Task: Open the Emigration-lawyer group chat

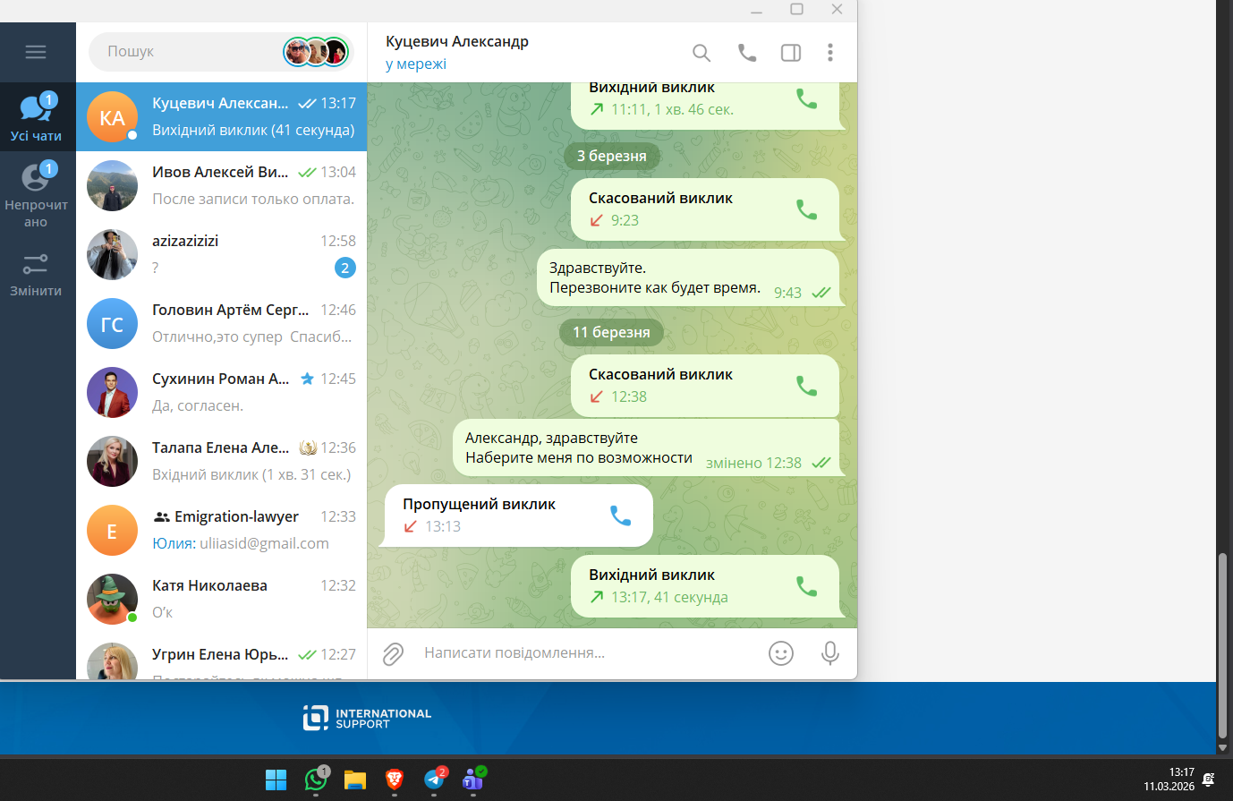Action: point(221,531)
